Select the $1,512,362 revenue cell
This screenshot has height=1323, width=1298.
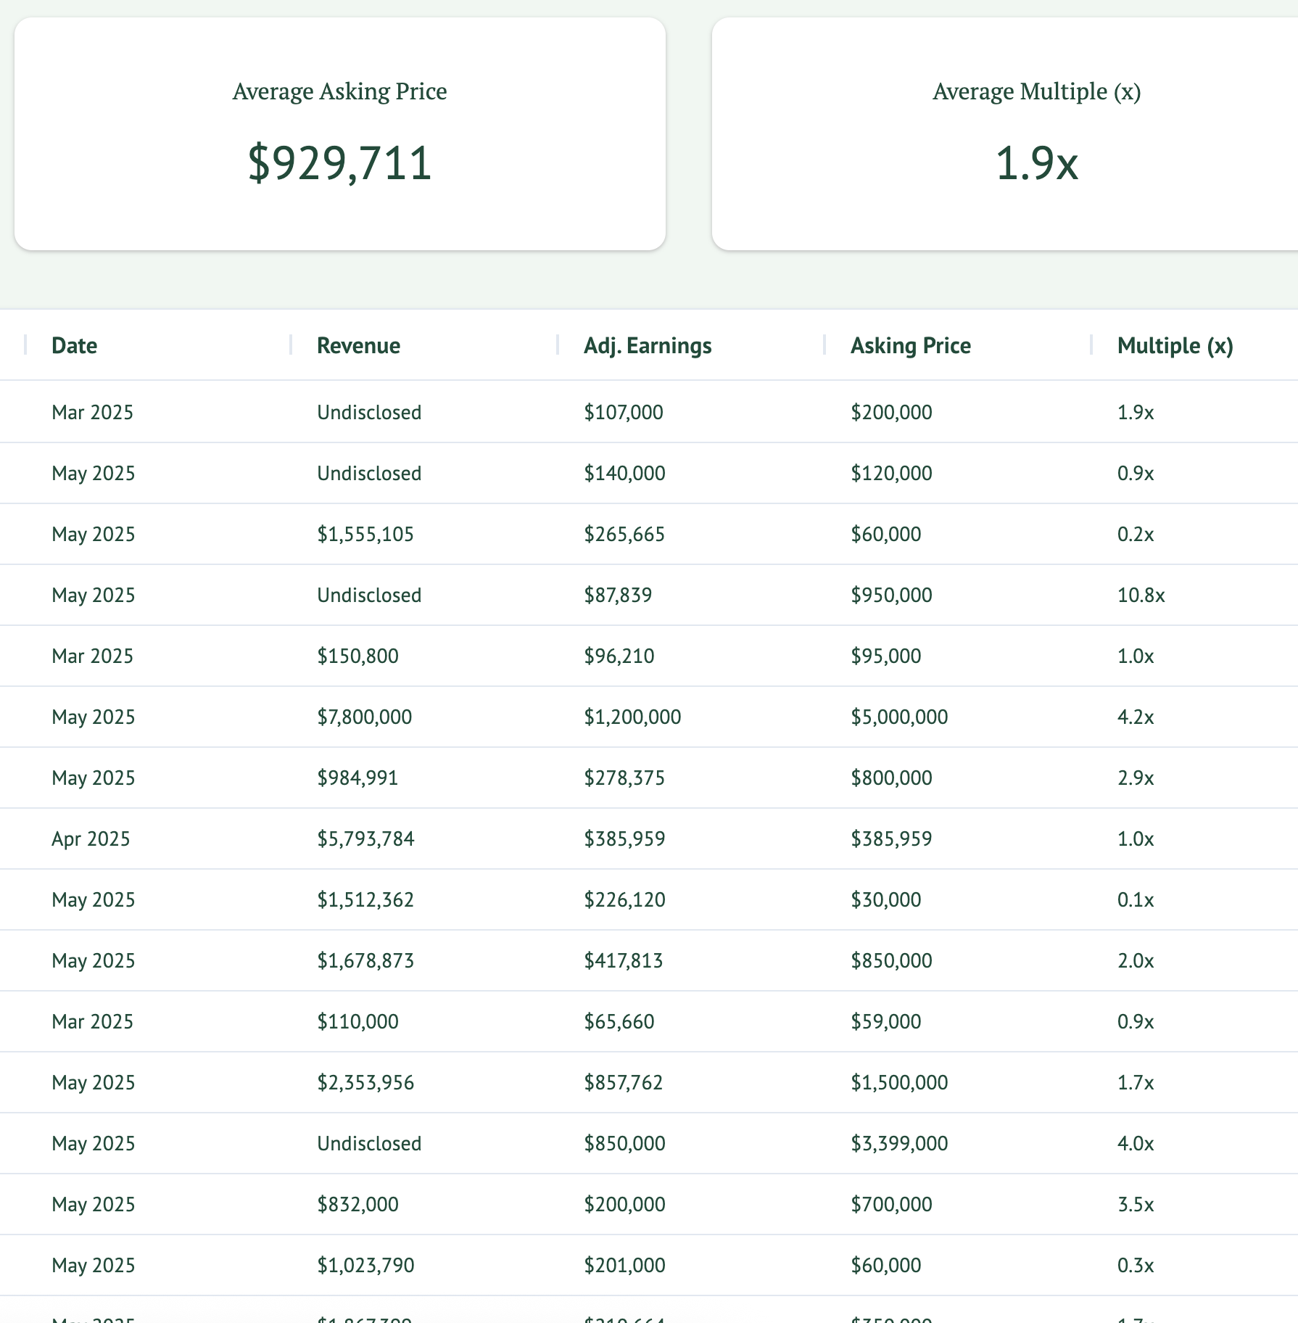click(365, 899)
